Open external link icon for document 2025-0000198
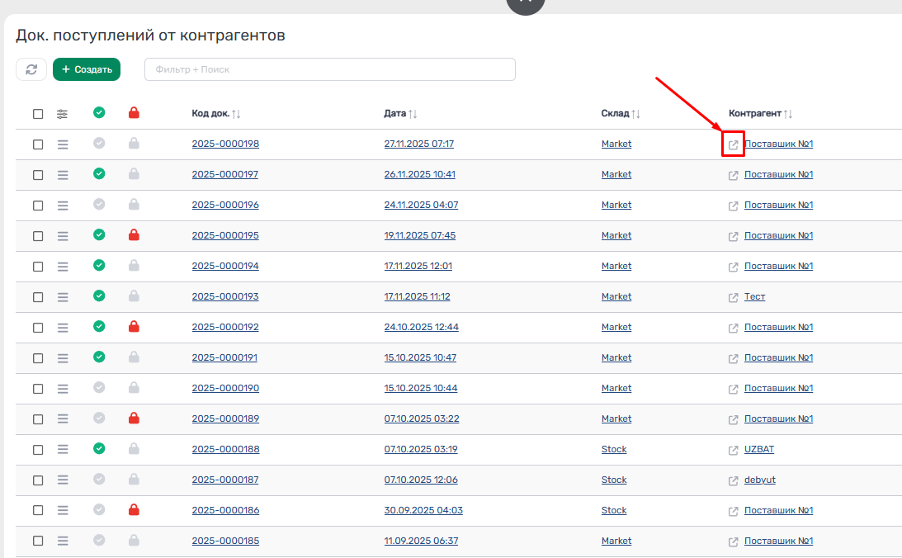This screenshot has width=902, height=558. point(733,144)
